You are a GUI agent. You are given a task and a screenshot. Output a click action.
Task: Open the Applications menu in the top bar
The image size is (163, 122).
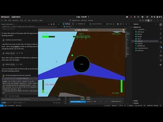click(x=16, y=17)
